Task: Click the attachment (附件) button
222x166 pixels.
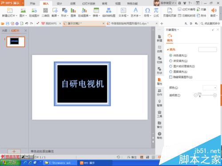Action: pyautogui.click(x=202, y=15)
